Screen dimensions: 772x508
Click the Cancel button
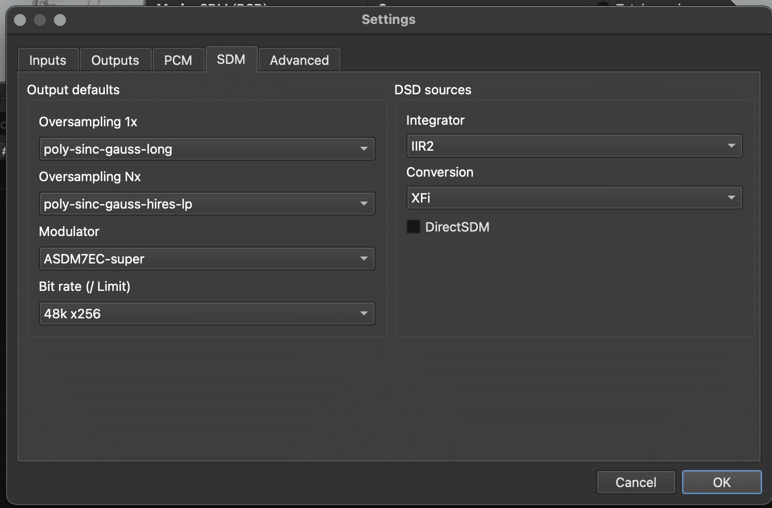636,482
